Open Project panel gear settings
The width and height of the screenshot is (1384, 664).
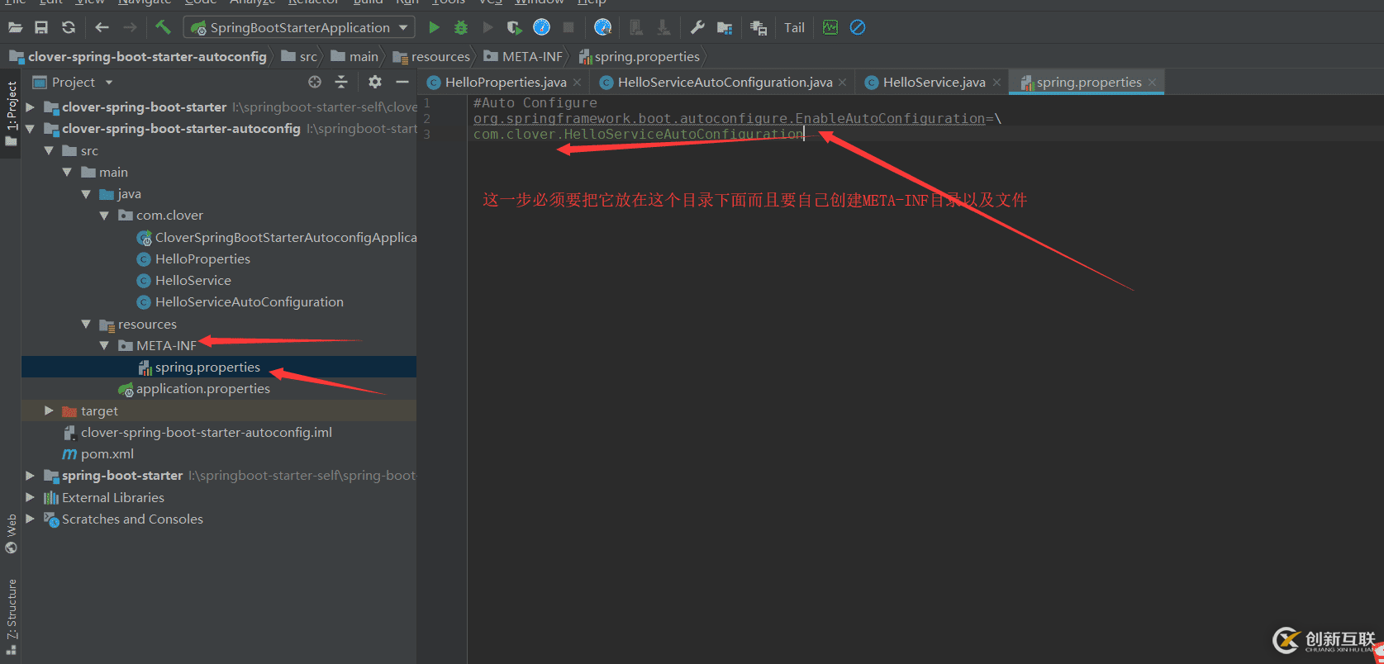tap(375, 82)
